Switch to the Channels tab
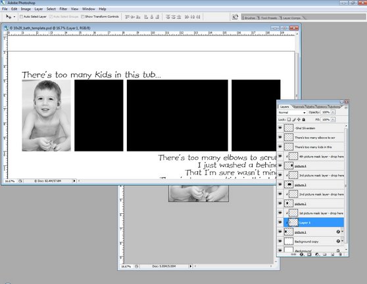367x284 pixels. (299, 107)
